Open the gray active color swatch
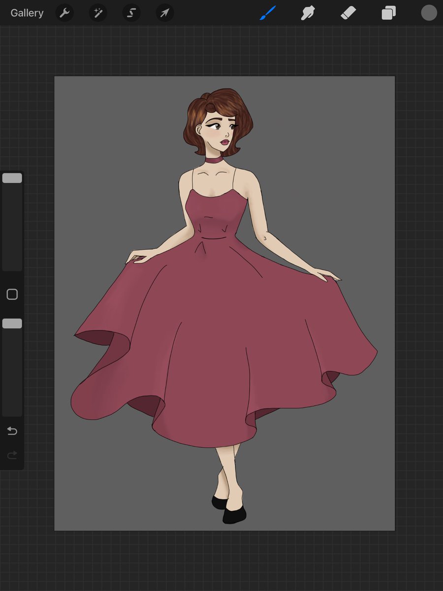Screen dimensions: 443x591 coord(429,13)
